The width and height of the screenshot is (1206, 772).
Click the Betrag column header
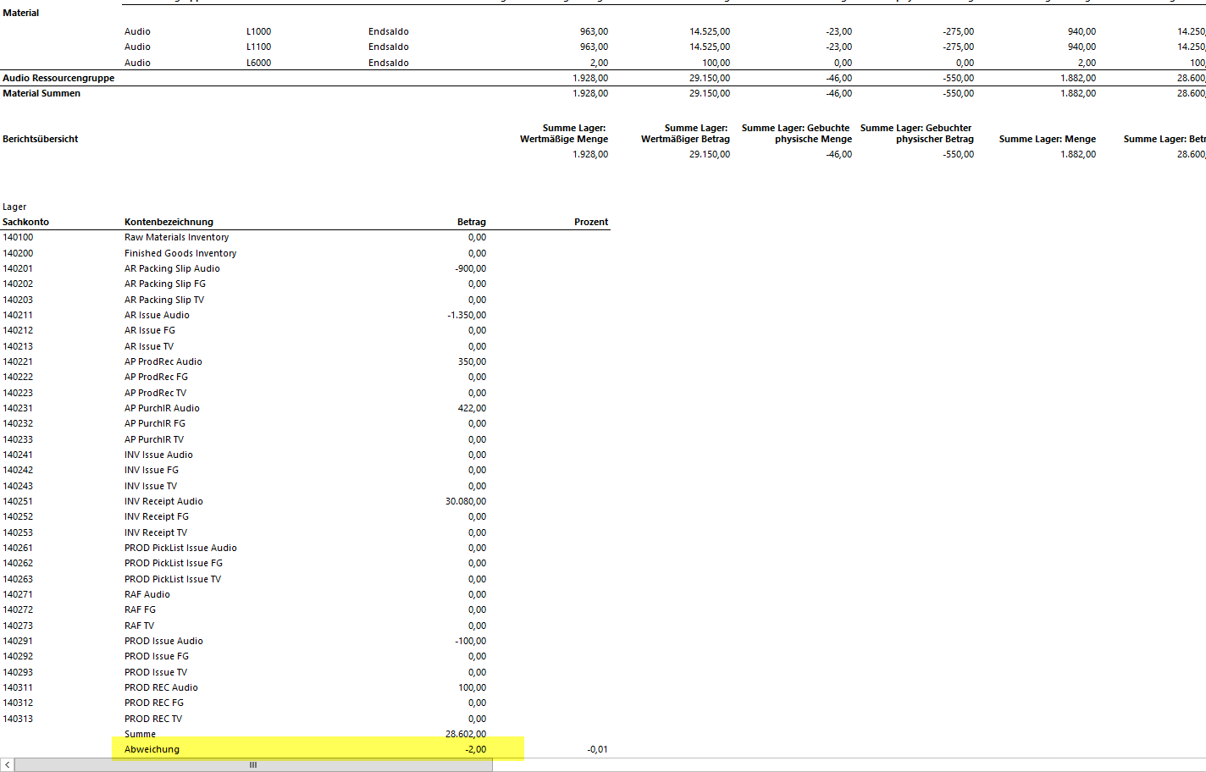(471, 222)
